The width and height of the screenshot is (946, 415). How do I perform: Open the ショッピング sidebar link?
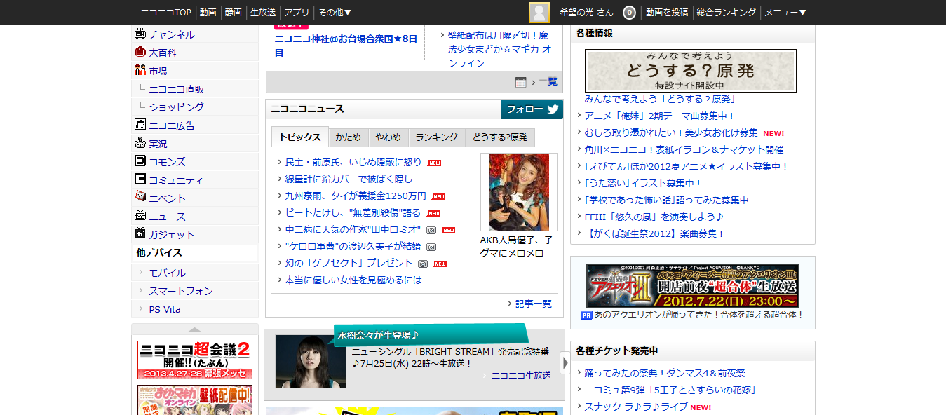point(176,107)
